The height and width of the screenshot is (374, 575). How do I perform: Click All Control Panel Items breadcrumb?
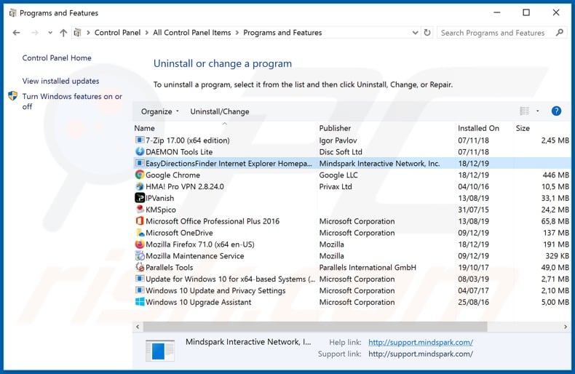pyautogui.click(x=192, y=33)
